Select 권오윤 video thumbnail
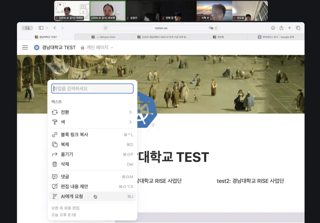The width and height of the screenshot is (320, 223). click(x=250, y=11)
